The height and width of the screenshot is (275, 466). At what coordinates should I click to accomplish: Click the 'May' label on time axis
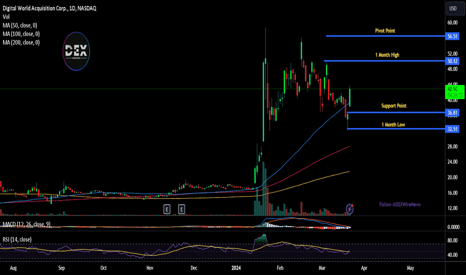(410, 268)
